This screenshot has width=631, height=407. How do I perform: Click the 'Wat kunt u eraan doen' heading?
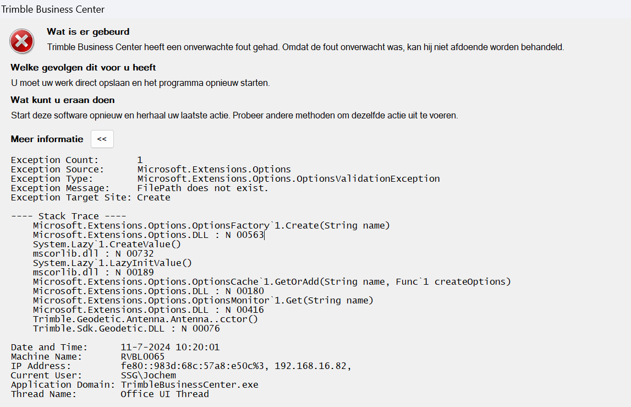point(63,100)
